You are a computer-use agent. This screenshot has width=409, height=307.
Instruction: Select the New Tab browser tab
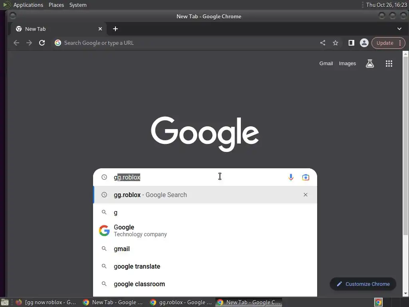point(58,29)
